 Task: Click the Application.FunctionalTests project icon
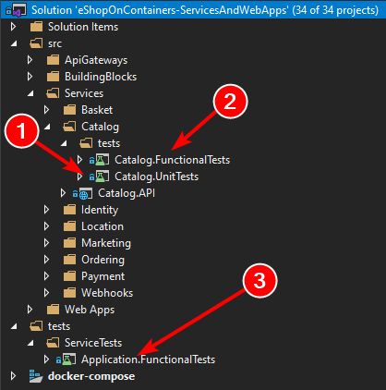tap(68, 360)
